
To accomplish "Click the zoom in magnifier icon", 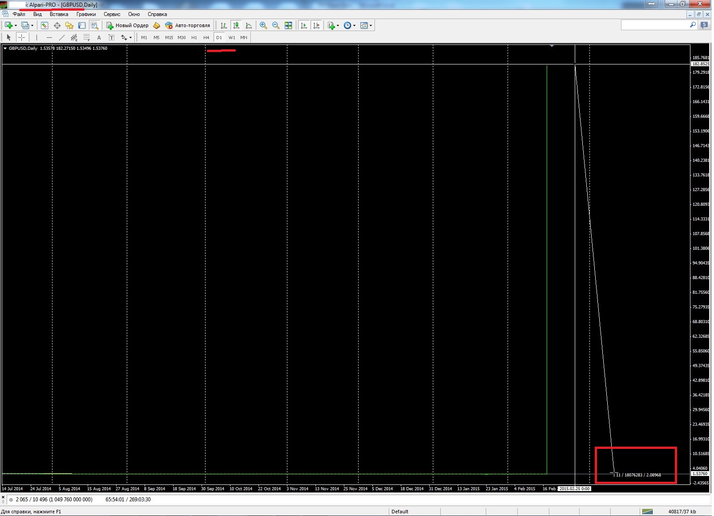I will point(263,25).
